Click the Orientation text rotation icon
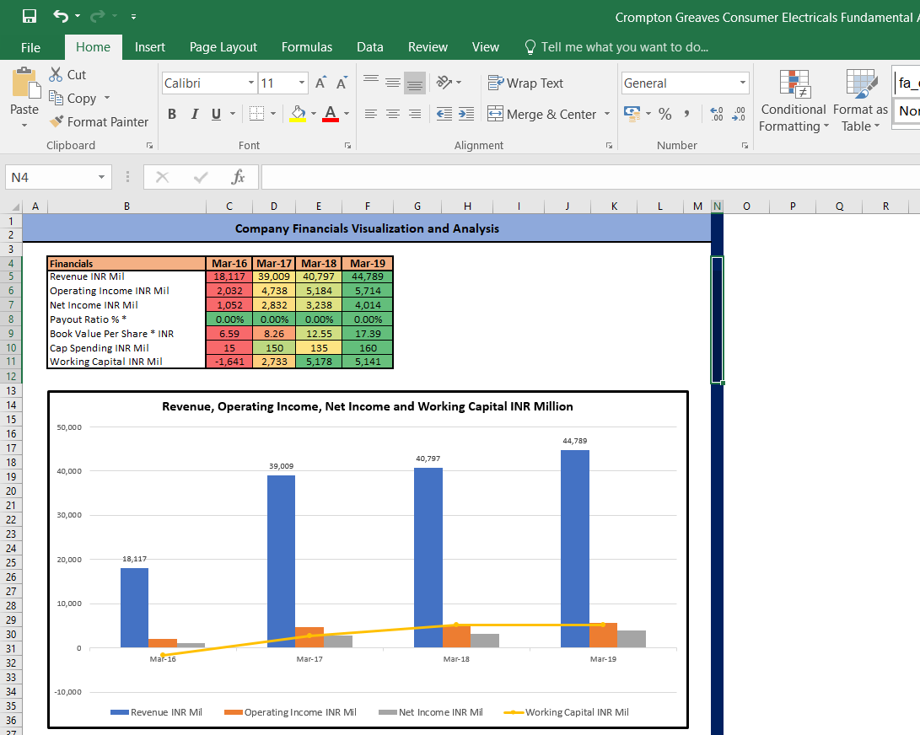 (x=444, y=83)
